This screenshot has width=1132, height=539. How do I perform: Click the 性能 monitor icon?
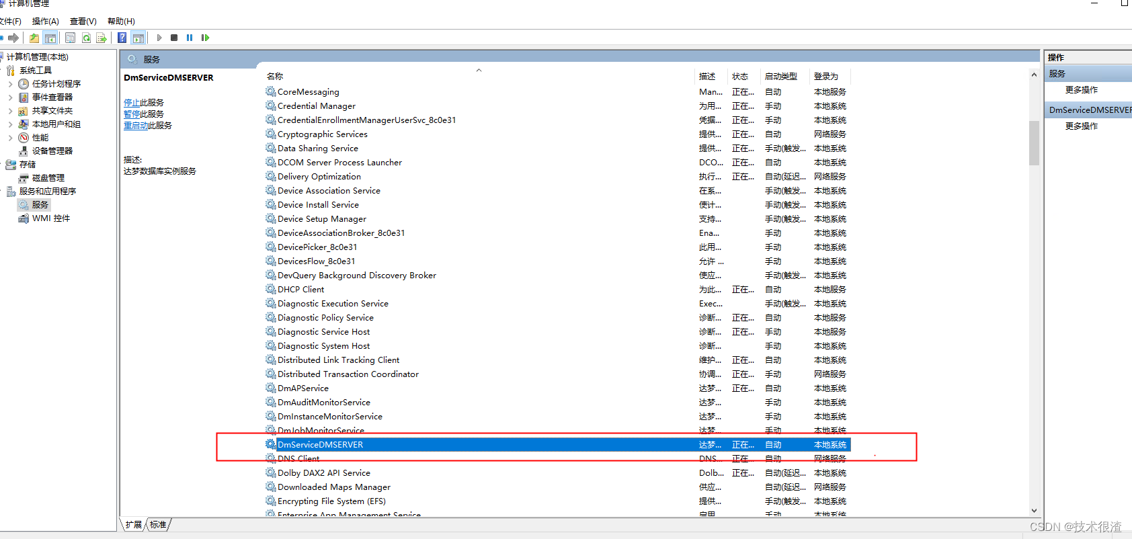tap(24, 138)
